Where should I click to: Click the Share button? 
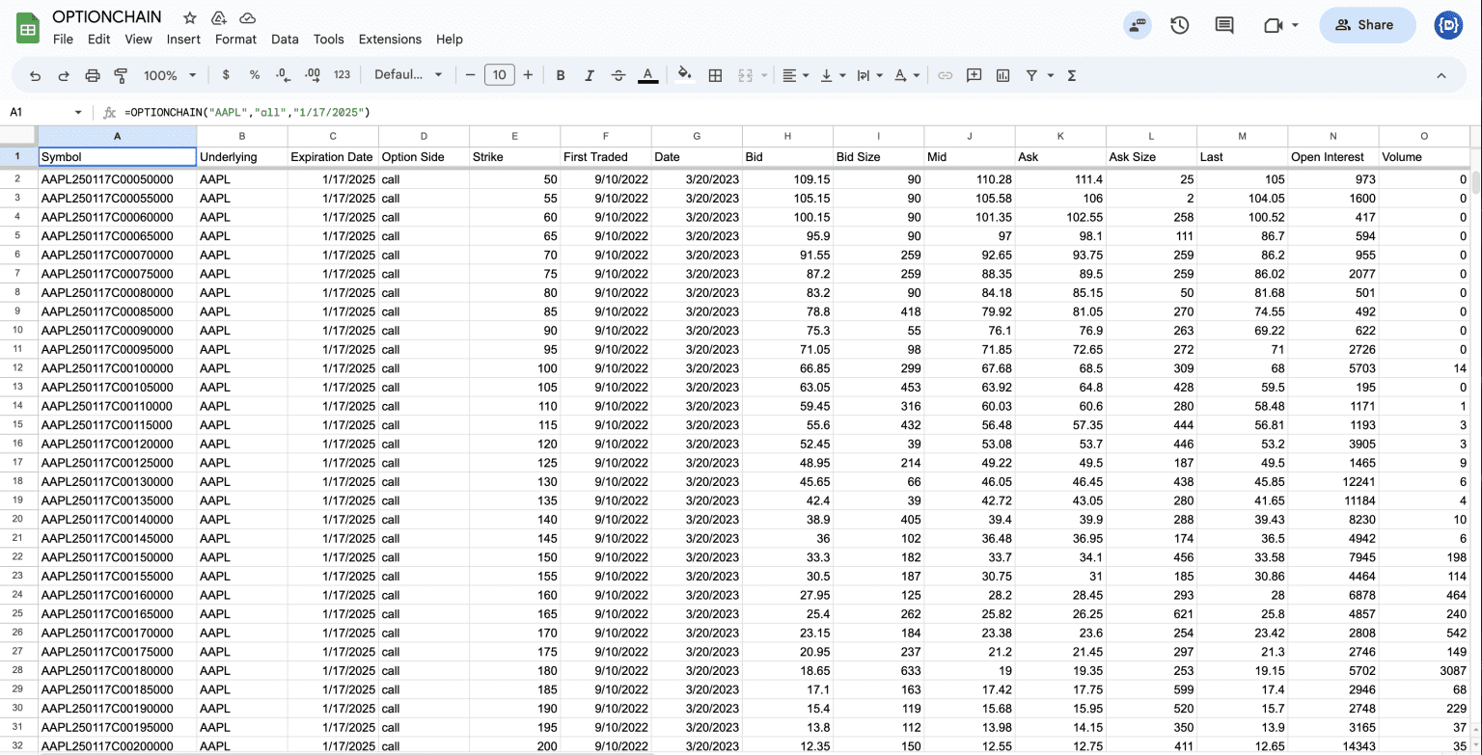coord(1366,25)
